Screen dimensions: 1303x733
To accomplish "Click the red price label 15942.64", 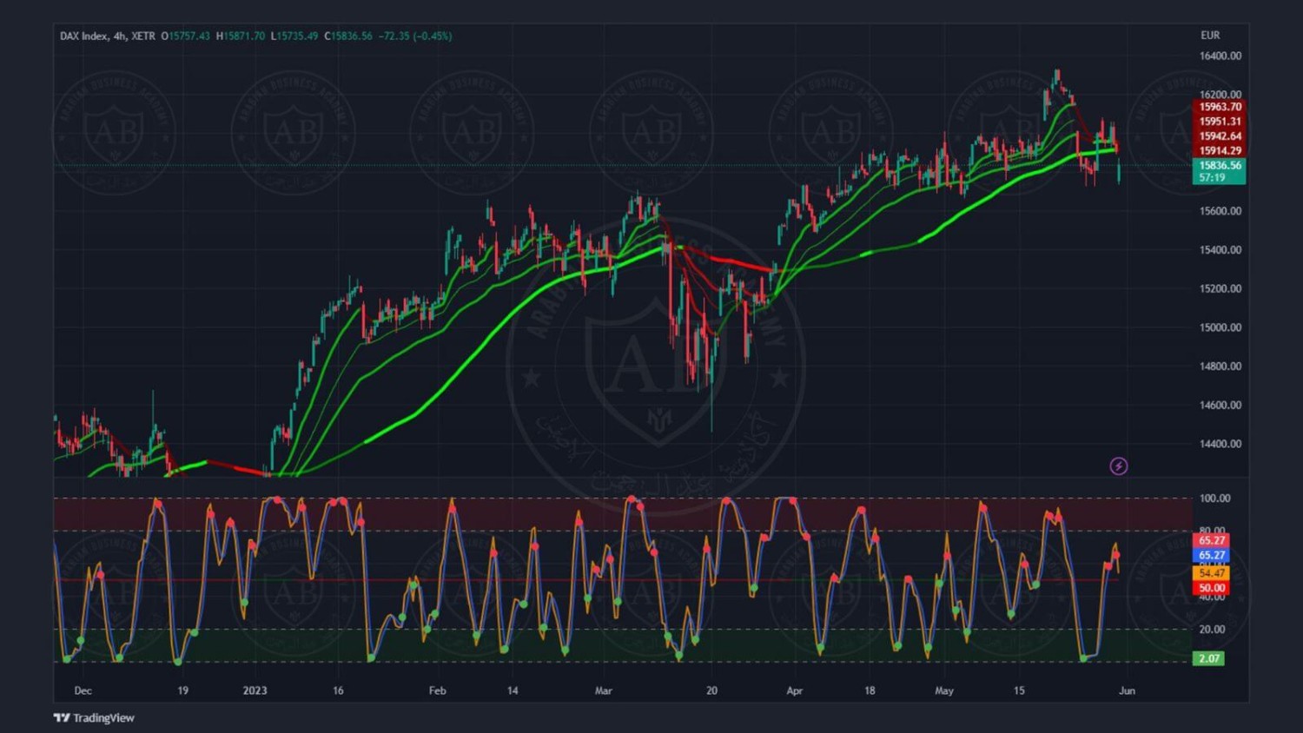I will (x=1220, y=136).
